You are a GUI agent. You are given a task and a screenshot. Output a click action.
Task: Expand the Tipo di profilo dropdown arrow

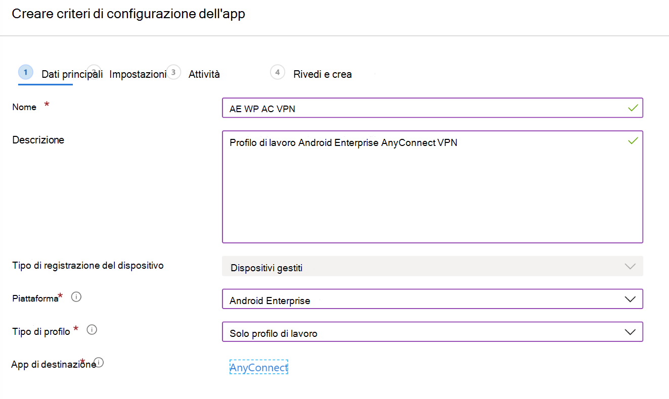[630, 332]
